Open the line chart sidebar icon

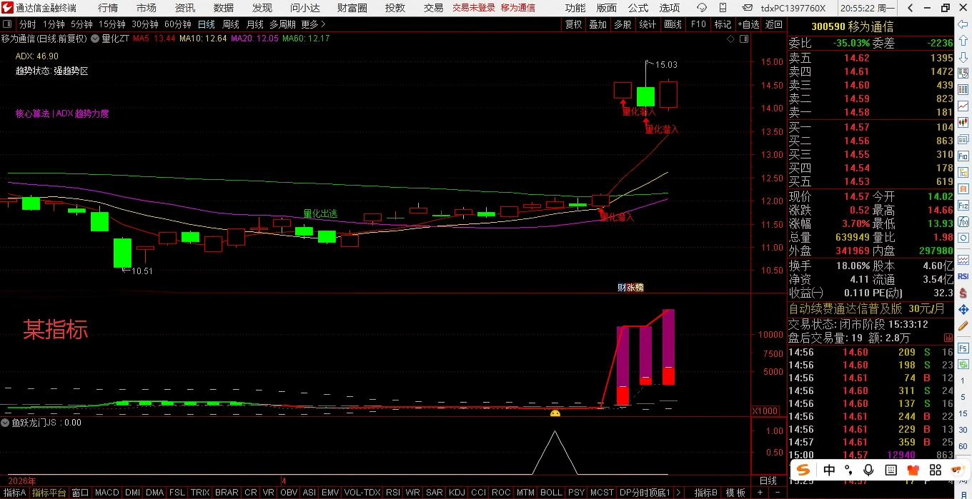click(963, 106)
